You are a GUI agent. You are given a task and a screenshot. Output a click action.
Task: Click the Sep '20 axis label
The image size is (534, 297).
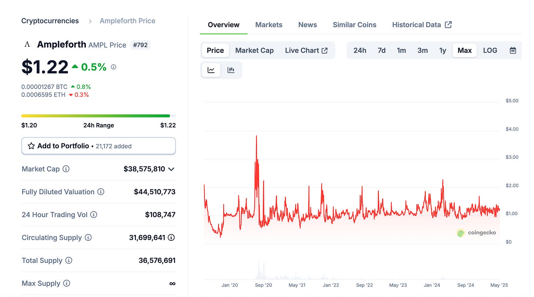pos(264,285)
